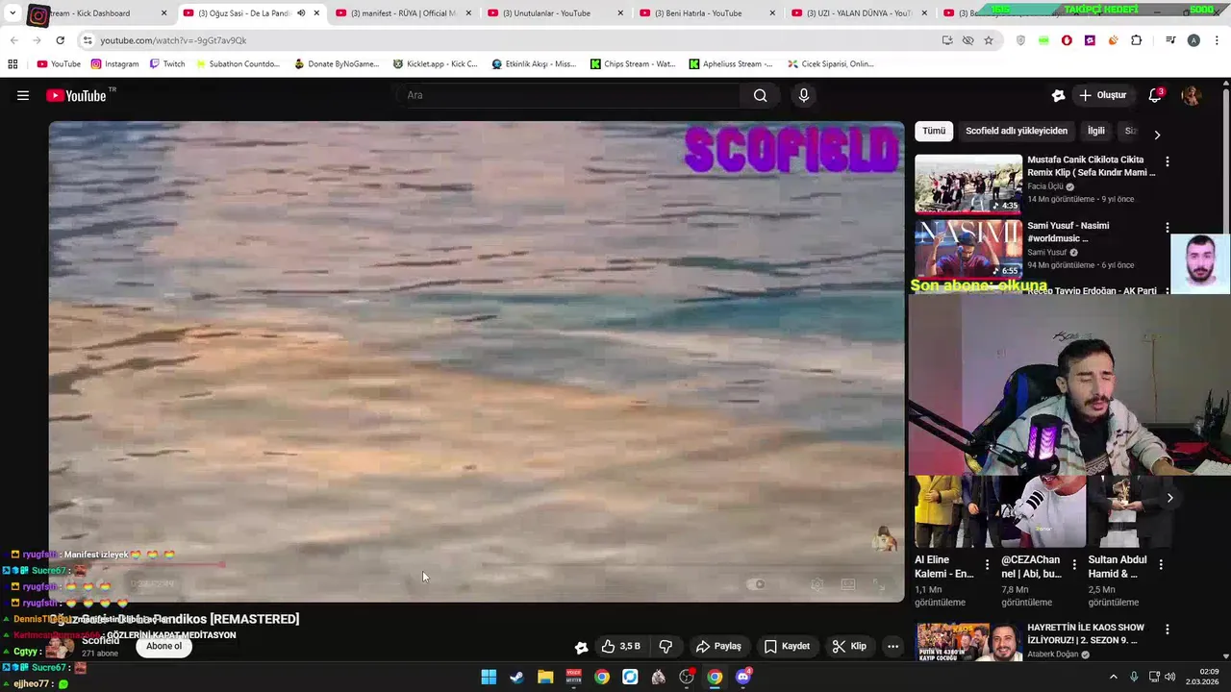Save video with Kaydet button

point(787,646)
